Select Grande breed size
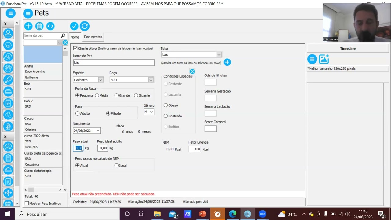This screenshot has height=220, width=391. point(116,95)
